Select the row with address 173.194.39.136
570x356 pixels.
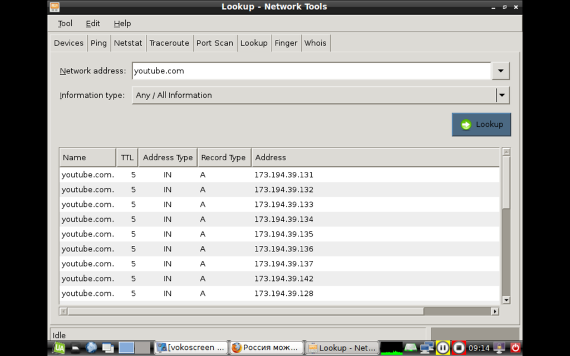click(x=279, y=249)
